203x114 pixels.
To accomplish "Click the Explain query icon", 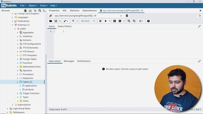I will click(115, 21).
